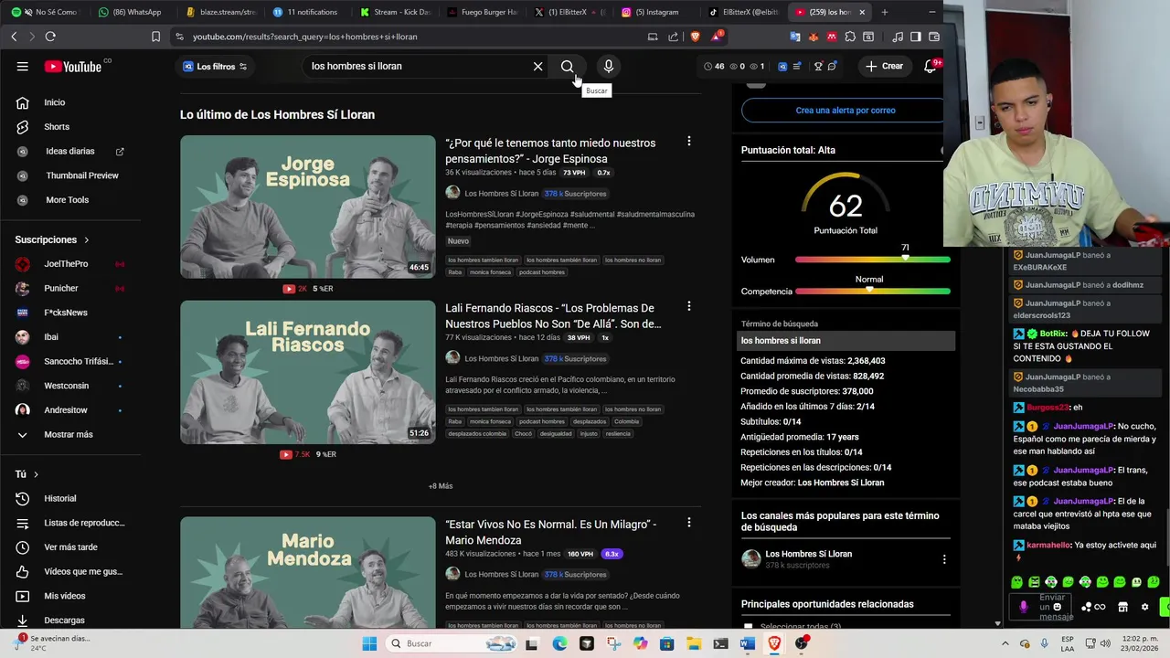
Task: Start voice search with microphone icon
Action: 608,66
